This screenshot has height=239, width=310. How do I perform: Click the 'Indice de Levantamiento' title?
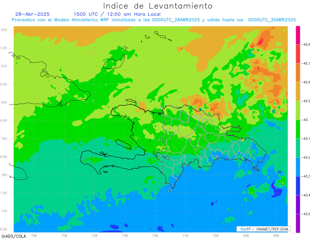pyautogui.click(x=158, y=6)
